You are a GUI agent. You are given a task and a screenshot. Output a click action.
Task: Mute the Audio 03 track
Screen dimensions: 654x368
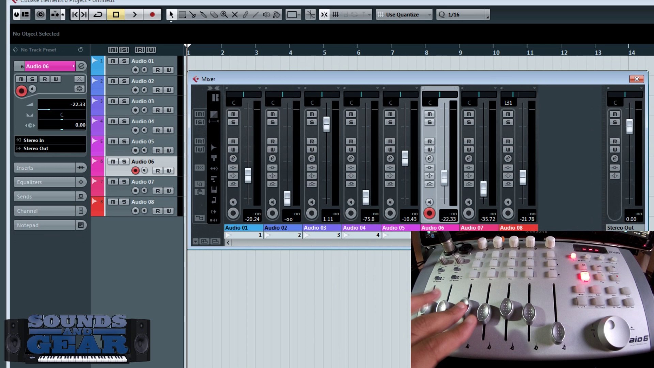coord(113,101)
